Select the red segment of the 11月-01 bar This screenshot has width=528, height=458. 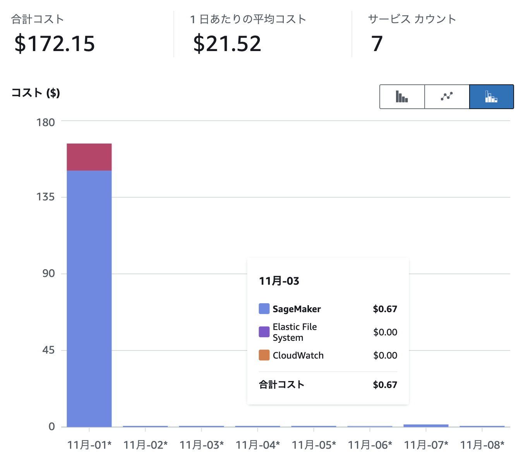[x=89, y=157]
